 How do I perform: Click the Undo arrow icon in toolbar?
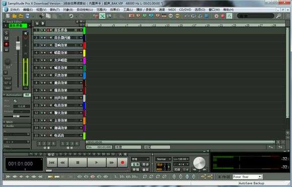coord(71,16)
